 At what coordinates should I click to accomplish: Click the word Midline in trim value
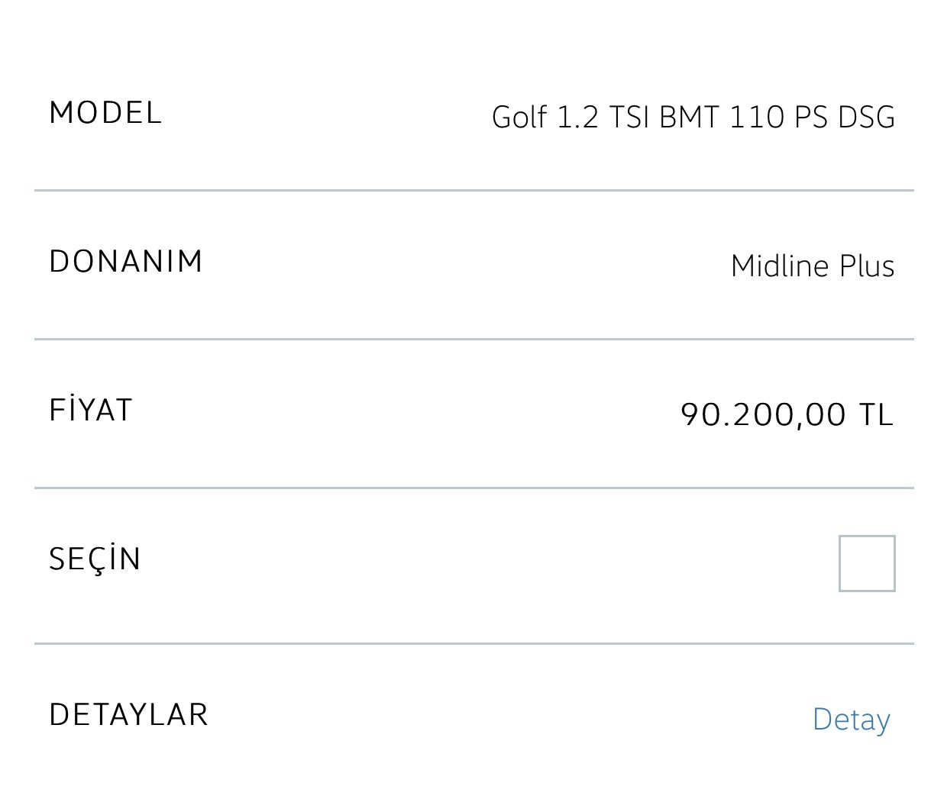coord(780,266)
